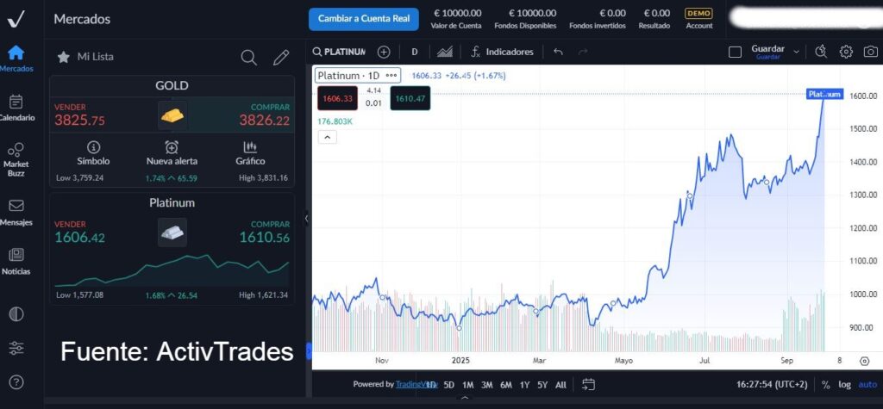883x409 pixels.
Task: Click the DEMO Account badge
Action: click(698, 19)
